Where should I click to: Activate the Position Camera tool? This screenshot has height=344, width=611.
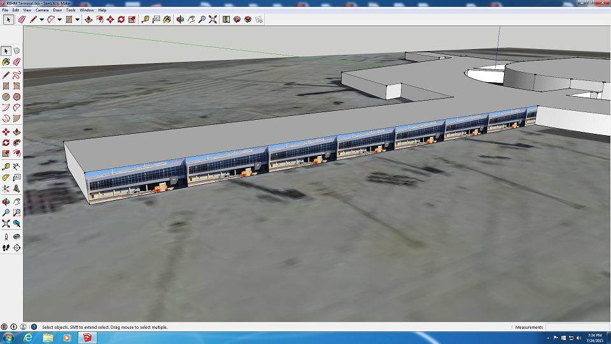click(x=6, y=237)
